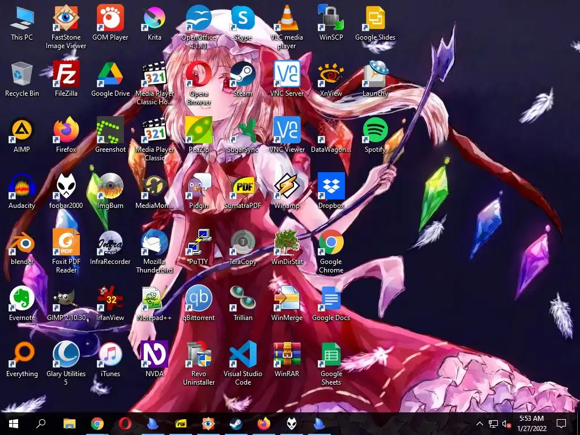580x435 pixels.
Task: Click the ImgBurn desktop shortcut
Action: pos(110,191)
